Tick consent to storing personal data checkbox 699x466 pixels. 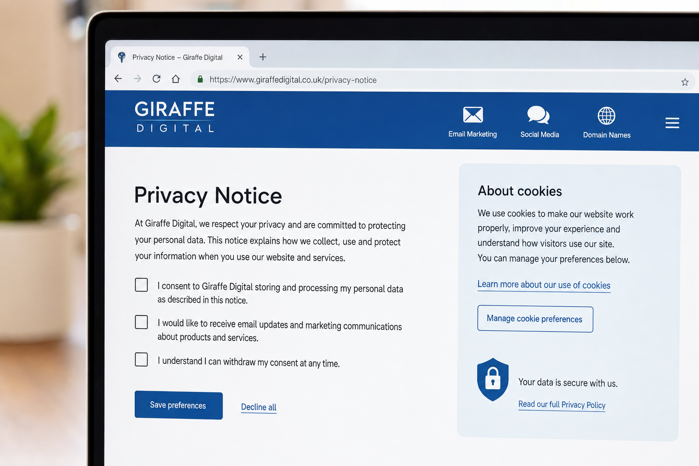tap(142, 285)
